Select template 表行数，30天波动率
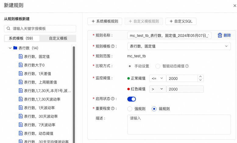 [x=41, y=116]
